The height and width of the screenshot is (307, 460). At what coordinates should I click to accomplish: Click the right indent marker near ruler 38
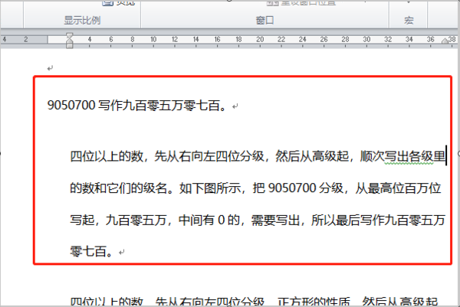445,41
